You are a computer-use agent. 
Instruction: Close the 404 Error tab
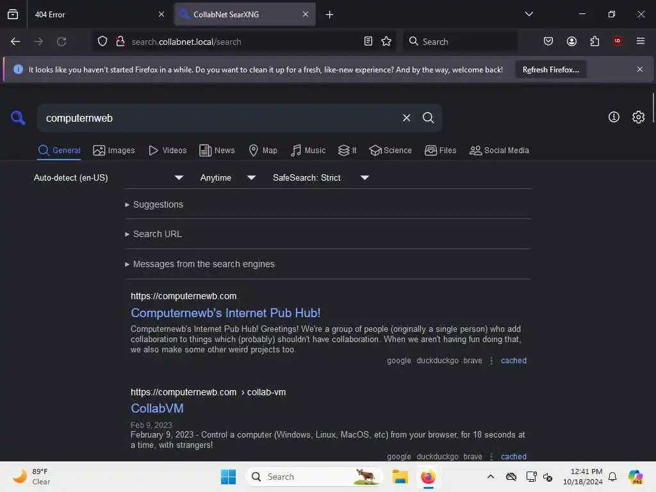pyautogui.click(x=161, y=14)
